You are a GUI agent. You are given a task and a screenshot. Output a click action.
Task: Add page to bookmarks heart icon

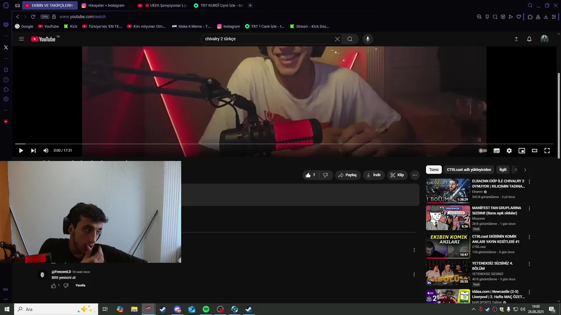[x=518, y=17]
